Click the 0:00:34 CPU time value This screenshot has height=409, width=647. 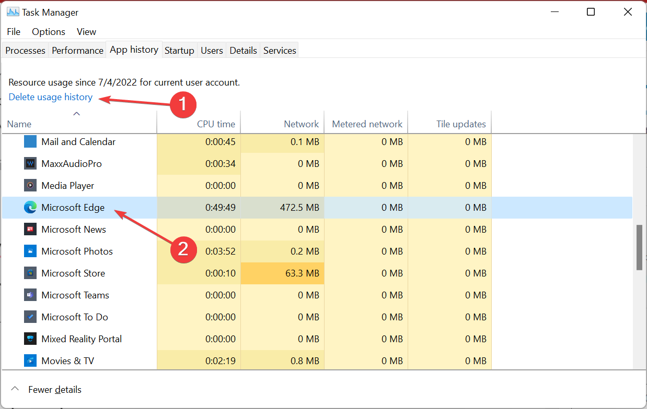click(219, 164)
